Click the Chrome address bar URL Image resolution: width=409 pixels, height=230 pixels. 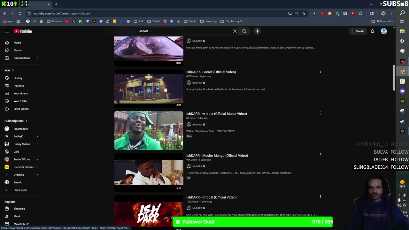coord(61,13)
